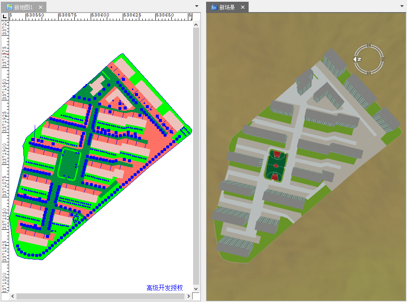Close the 新场景 scene tab
The height and width of the screenshot is (302, 407).
coord(243,7)
